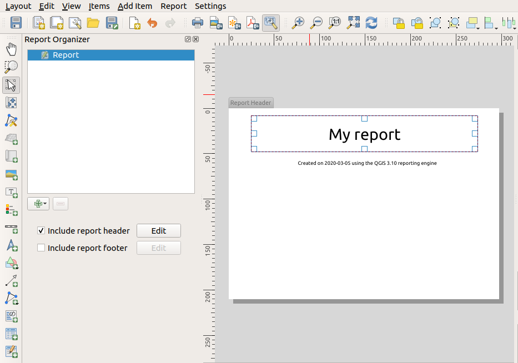Open the Add Item menu

click(135, 6)
